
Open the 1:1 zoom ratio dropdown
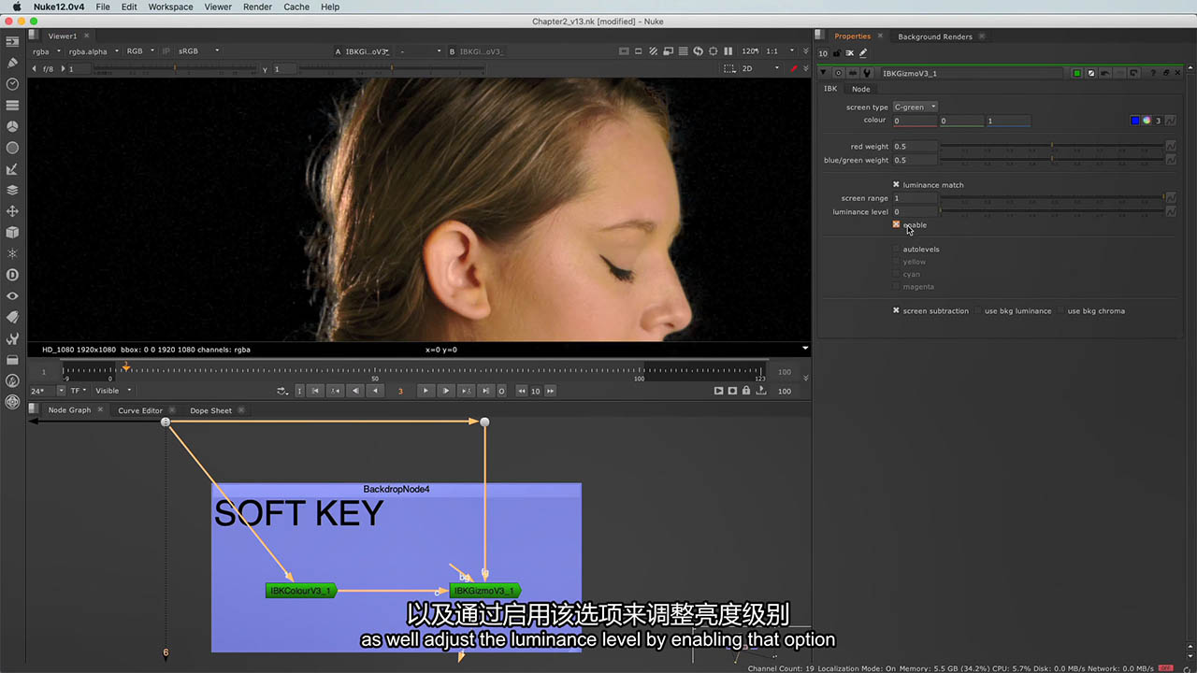pyautogui.click(x=780, y=51)
